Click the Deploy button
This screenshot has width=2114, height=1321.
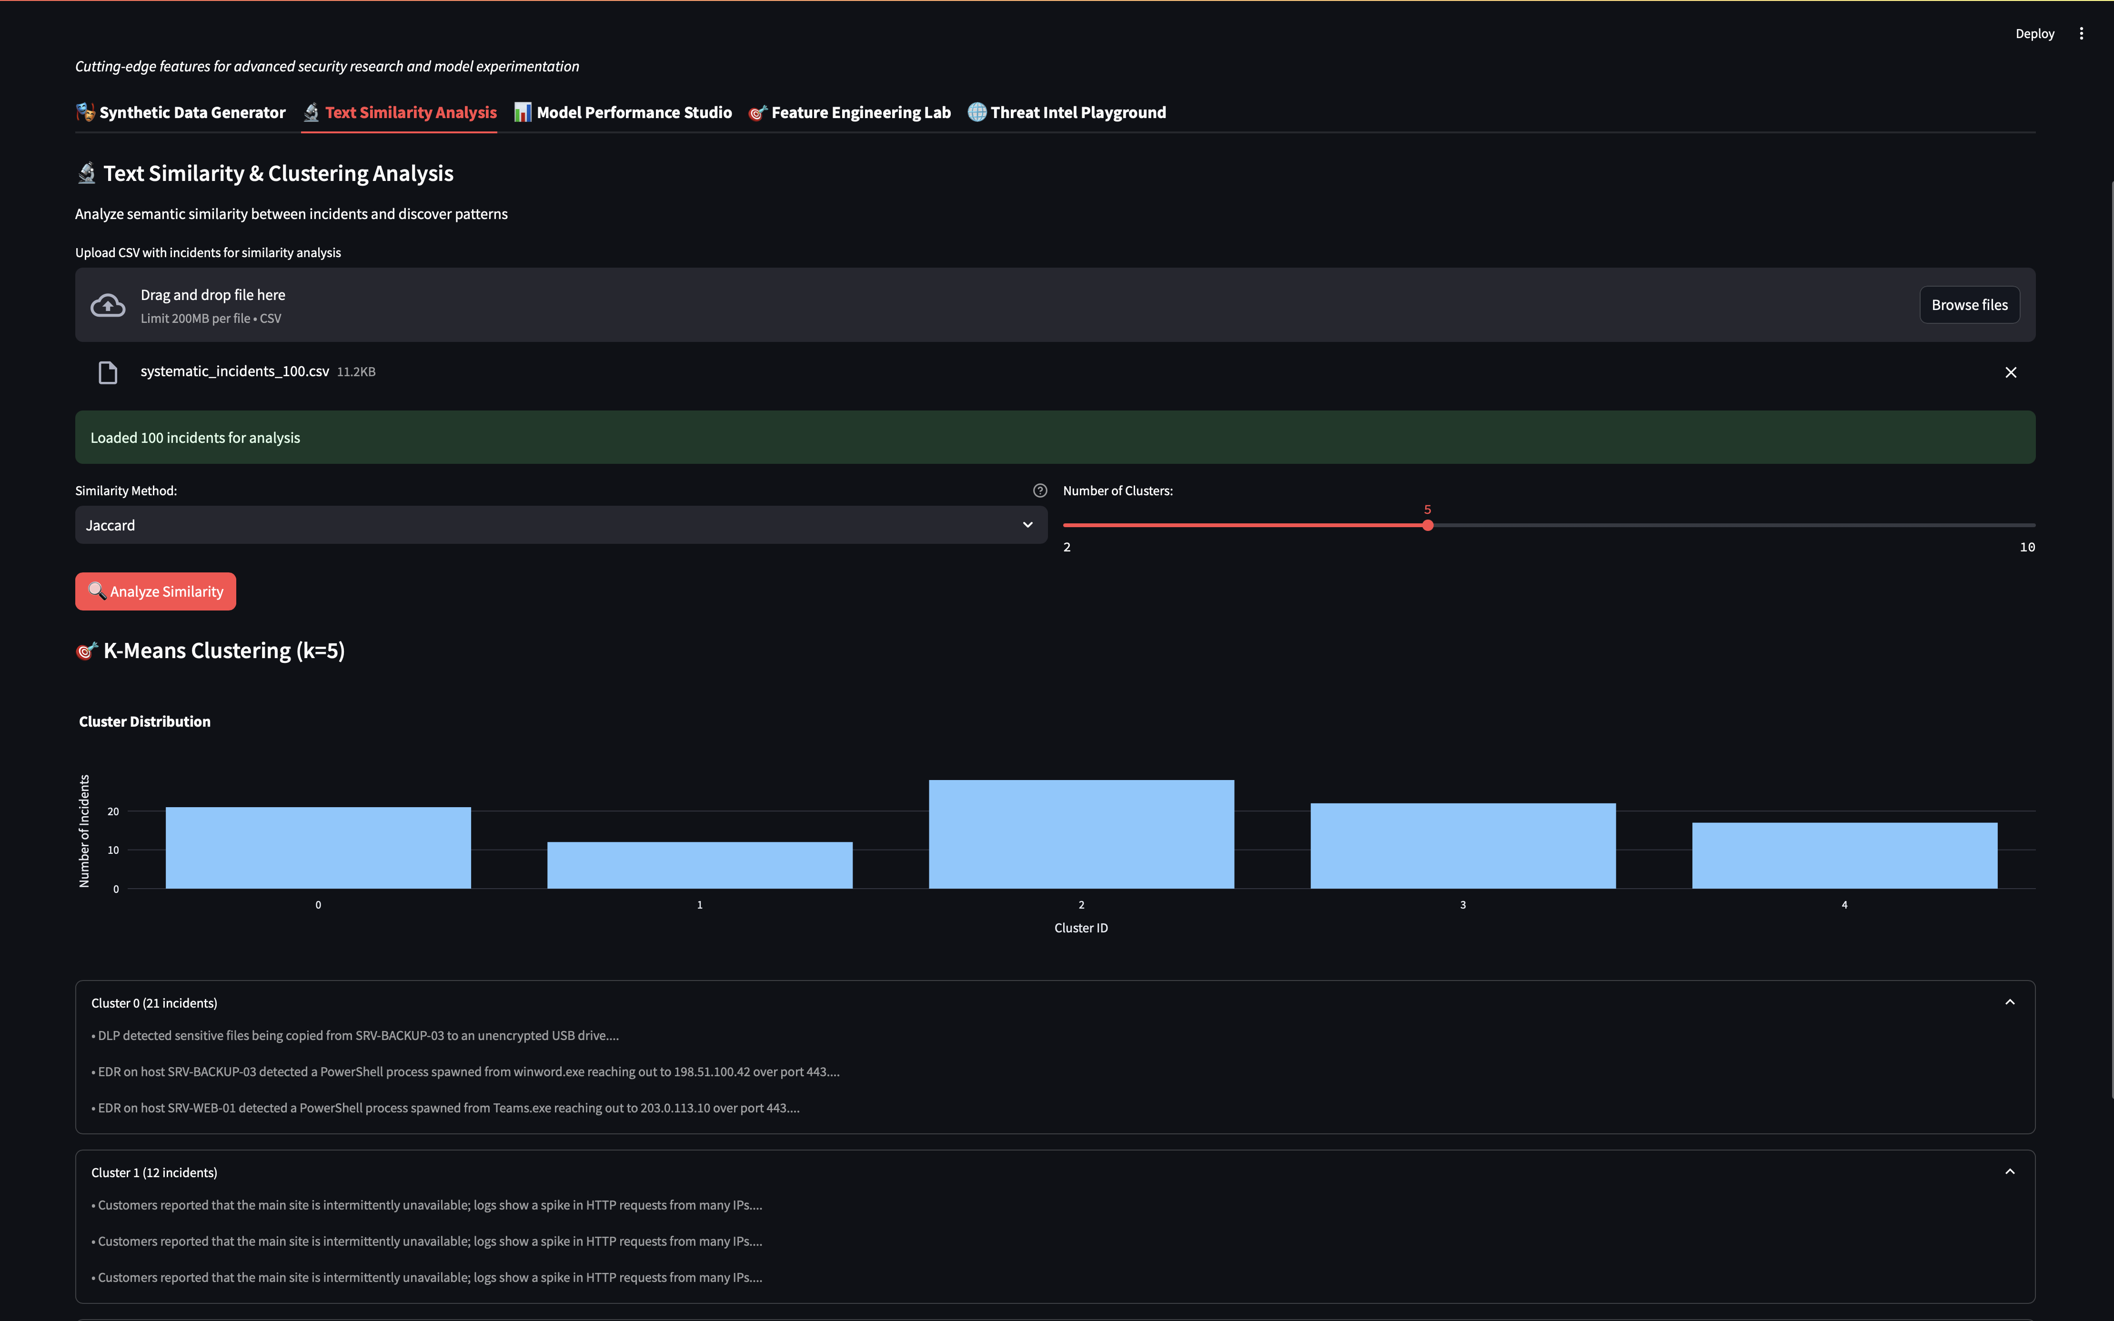click(x=2034, y=33)
